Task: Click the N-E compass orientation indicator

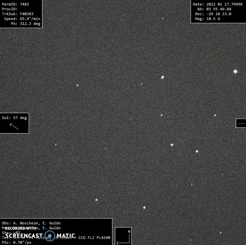Action: (x=123, y=236)
